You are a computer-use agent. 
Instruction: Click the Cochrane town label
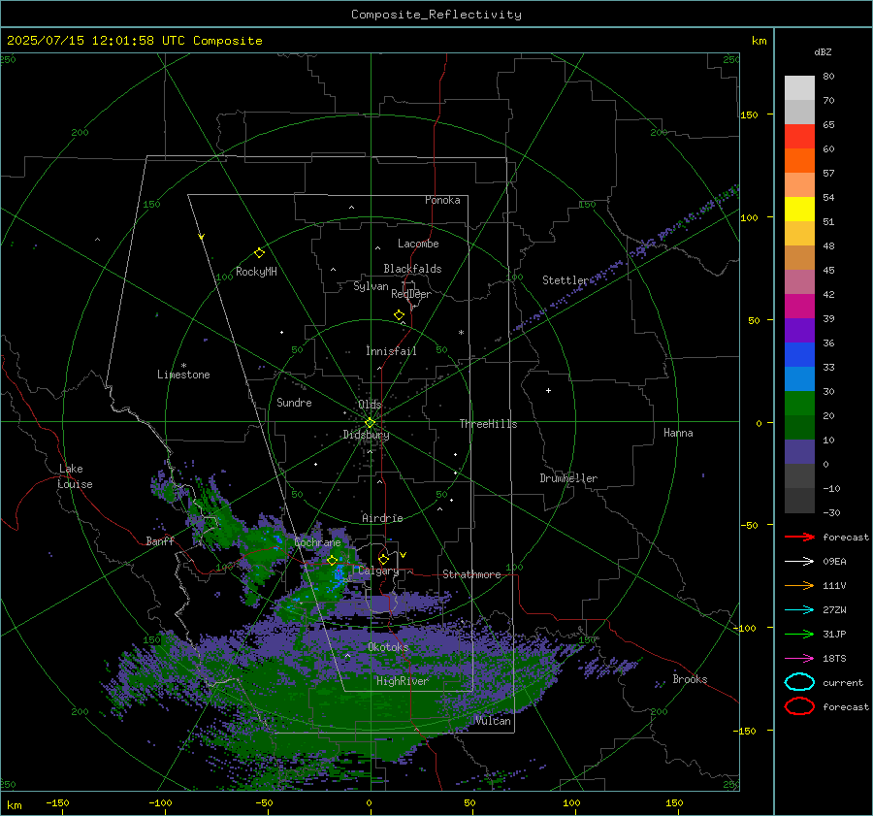[x=317, y=542]
